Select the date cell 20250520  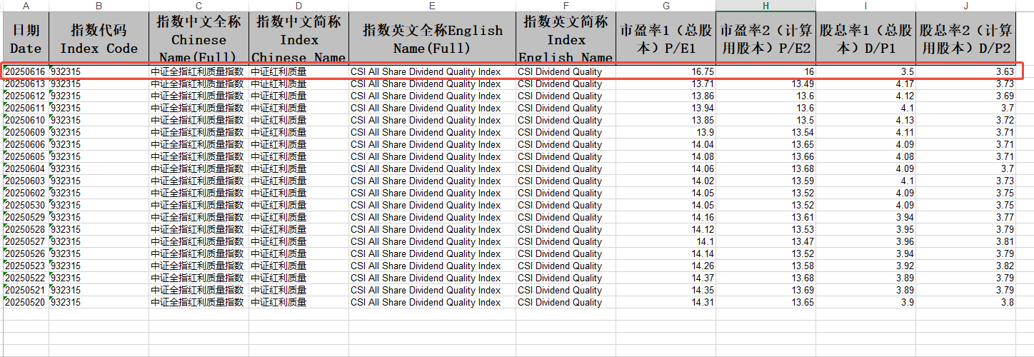coord(26,302)
